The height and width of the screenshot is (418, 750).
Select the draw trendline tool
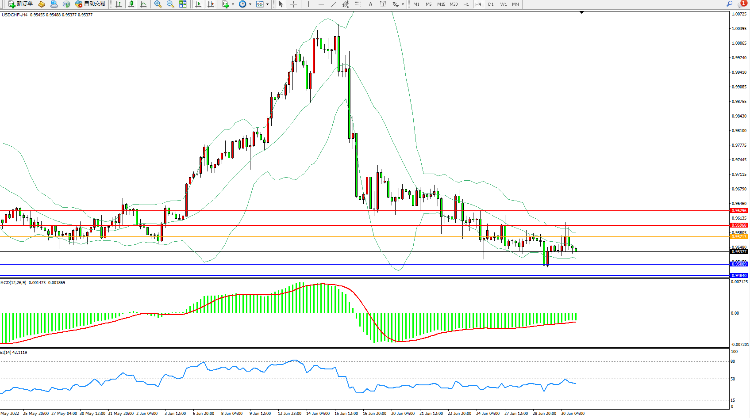[334, 4]
